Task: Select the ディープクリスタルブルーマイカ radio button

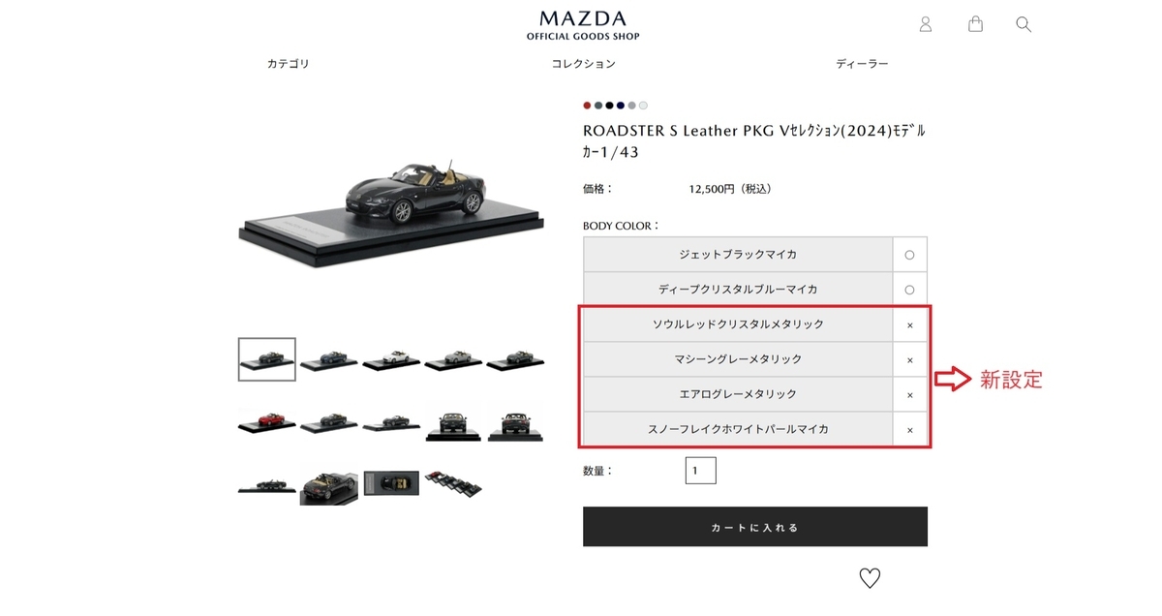Action: pos(909,290)
